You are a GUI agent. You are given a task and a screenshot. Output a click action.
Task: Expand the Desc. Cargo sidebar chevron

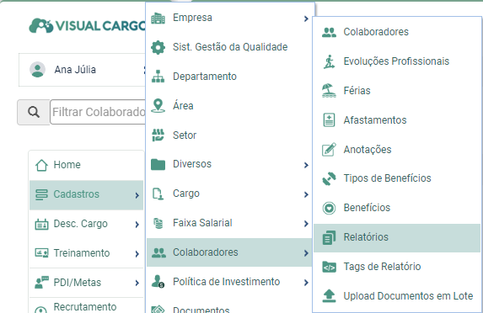coord(137,225)
